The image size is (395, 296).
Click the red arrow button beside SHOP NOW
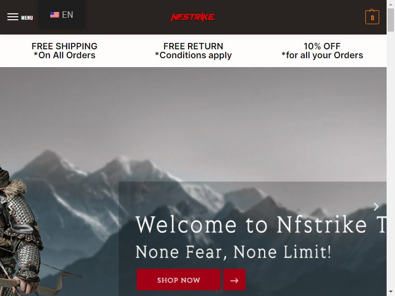(x=234, y=280)
